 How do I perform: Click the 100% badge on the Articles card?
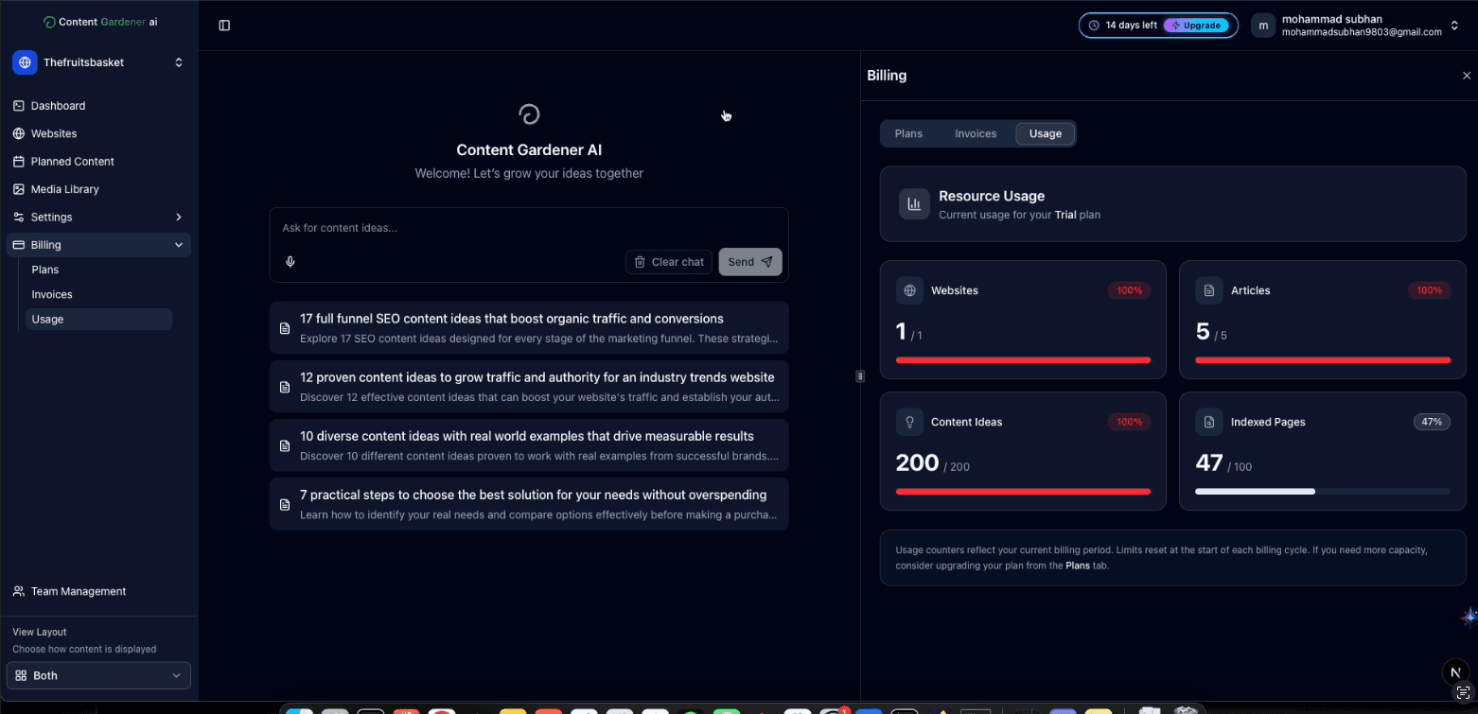click(x=1429, y=290)
